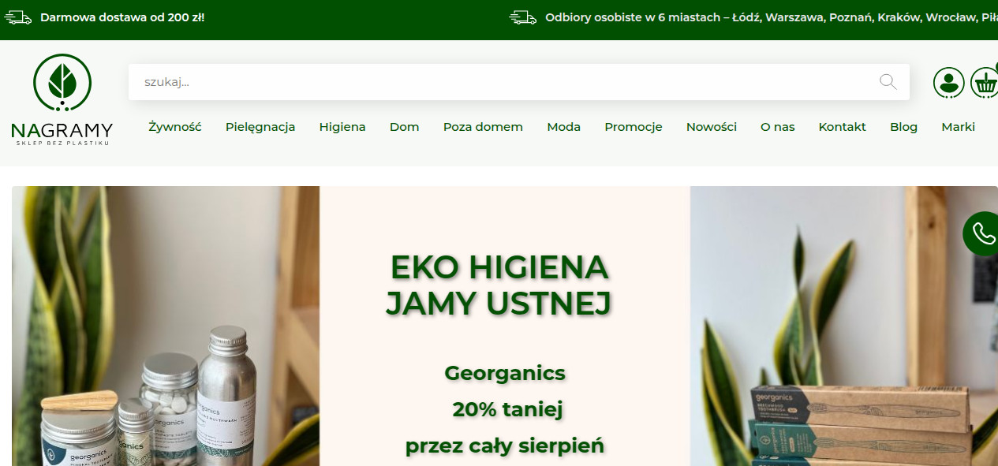Image resolution: width=998 pixels, height=466 pixels.
Task: Open the Poza domem category
Action: pyautogui.click(x=483, y=127)
